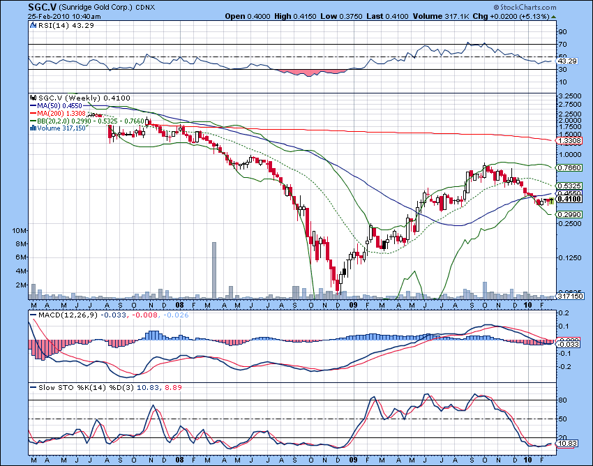Click the blue line marker before MA(50)
The width and height of the screenshot is (593, 466).
pyautogui.click(x=33, y=106)
